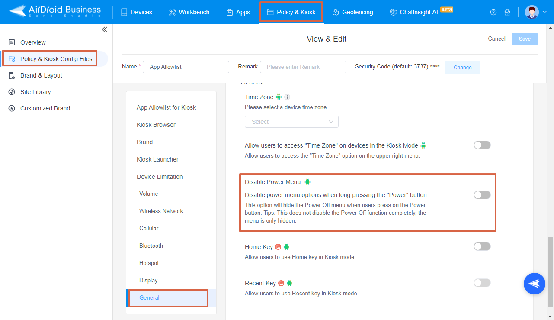The height and width of the screenshot is (320, 554).
Task: Select the Policy & Kiosk tab
Action: [291, 12]
